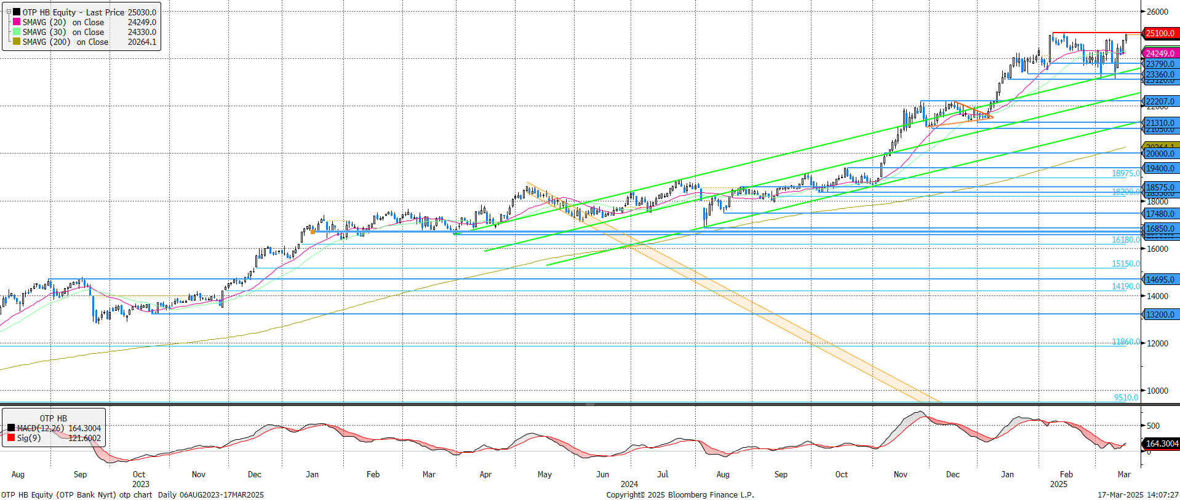Screen dimensions: 1180x500
Task: Click the final Mar label on time axis
Action: tap(1124, 474)
